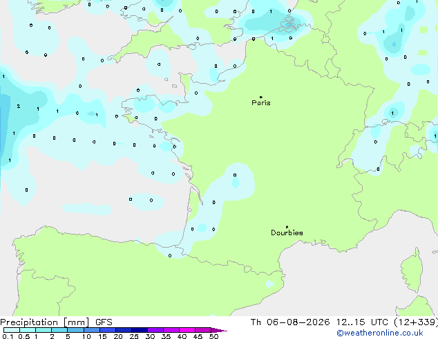
Task: Click the date "Th 06-08-2026"
Action: pos(290,322)
